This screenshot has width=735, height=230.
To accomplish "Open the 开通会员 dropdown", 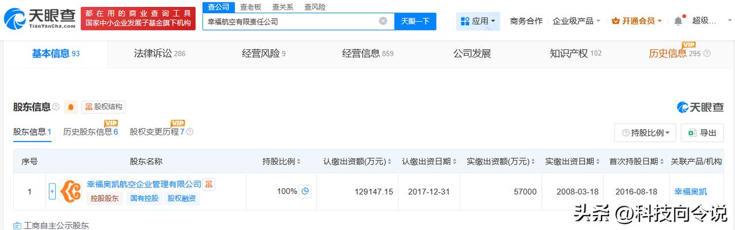I will 637,21.
